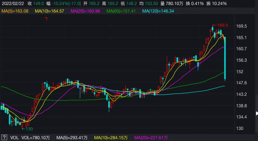
Task: Click the 147.6 price axis label
Action: [x=241, y=83]
